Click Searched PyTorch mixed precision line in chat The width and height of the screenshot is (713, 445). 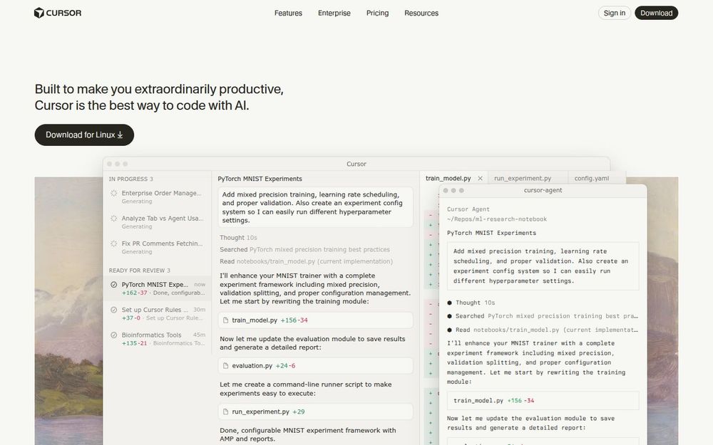(304, 249)
